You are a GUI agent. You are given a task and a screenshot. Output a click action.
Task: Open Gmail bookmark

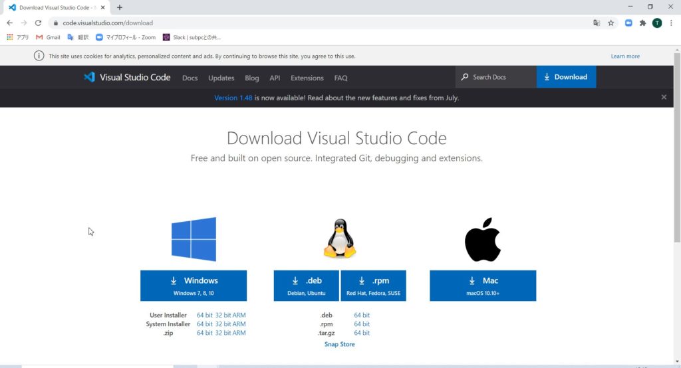click(48, 37)
